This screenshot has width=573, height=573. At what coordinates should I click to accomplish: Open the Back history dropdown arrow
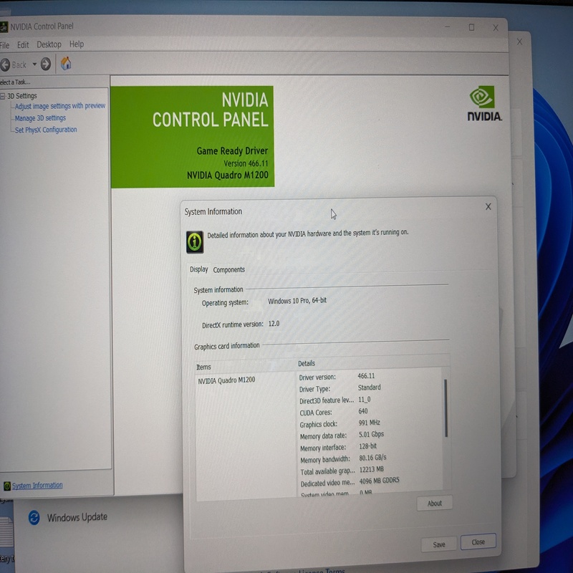tap(34, 64)
